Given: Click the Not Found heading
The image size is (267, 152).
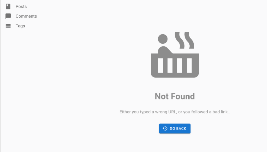Looking at the screenshot, I should pos(175,96).
